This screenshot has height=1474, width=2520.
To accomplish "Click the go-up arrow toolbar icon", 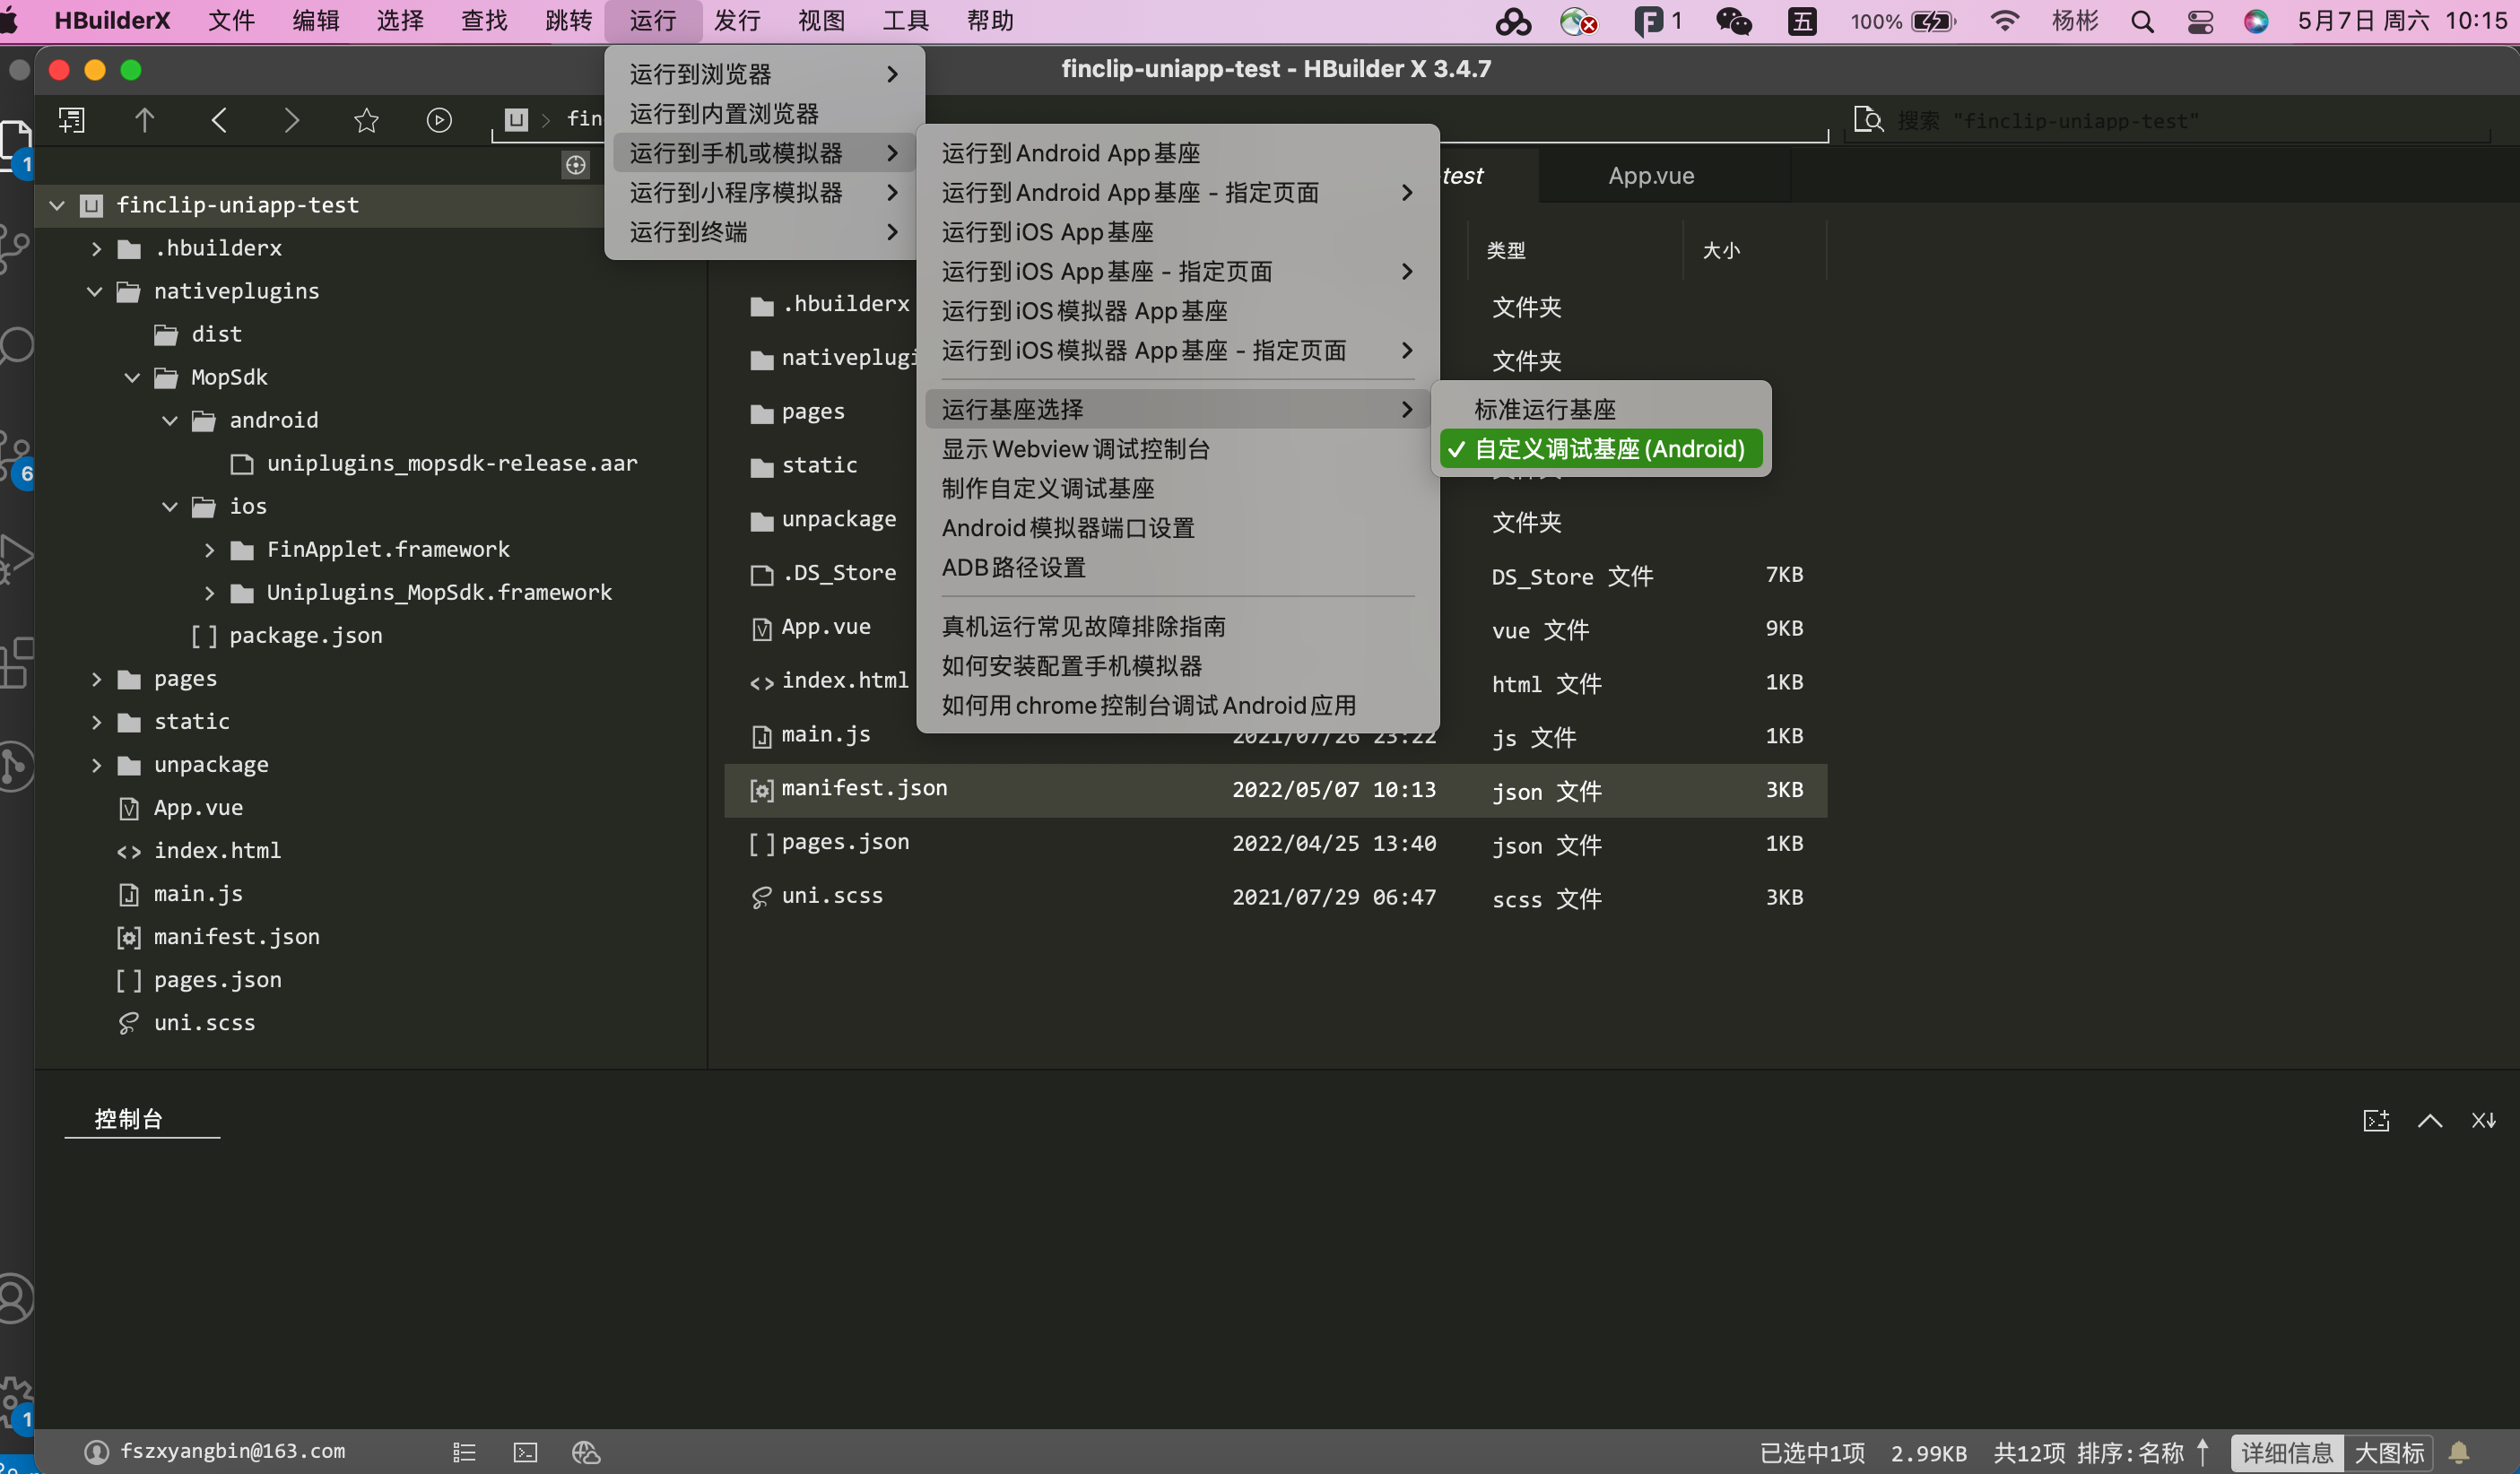I will tap(145, 121).
